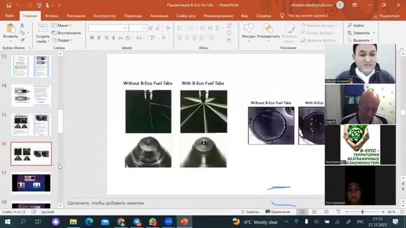406x228 pixels.
Task: Fit slide to window icon
Action: pos(402,212)
